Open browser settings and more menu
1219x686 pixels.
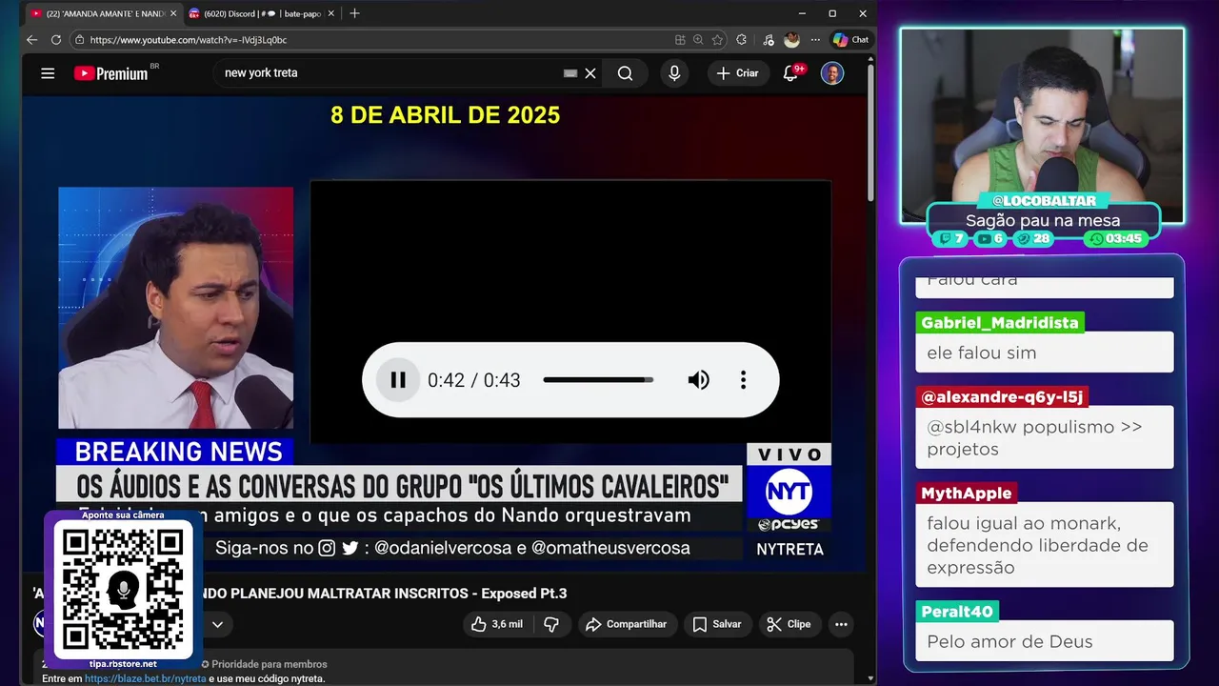(x=815, y=40)
